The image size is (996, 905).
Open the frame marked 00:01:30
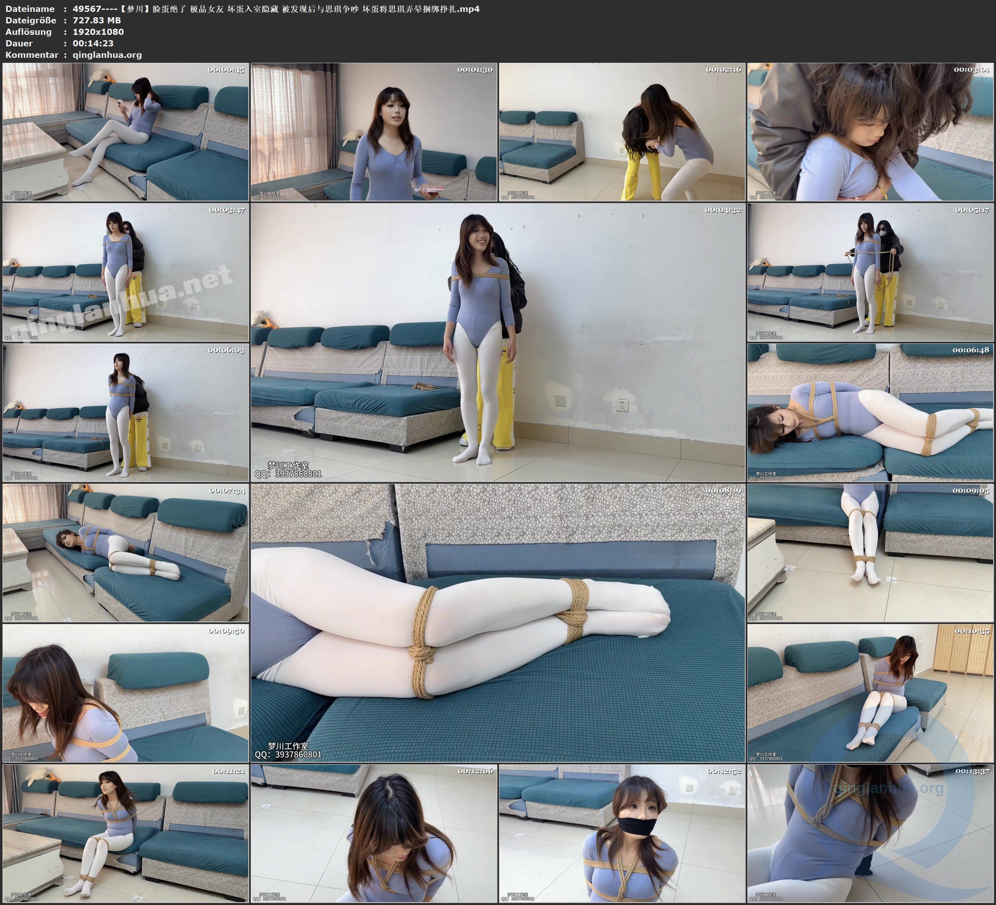click(x=374, y=131)
